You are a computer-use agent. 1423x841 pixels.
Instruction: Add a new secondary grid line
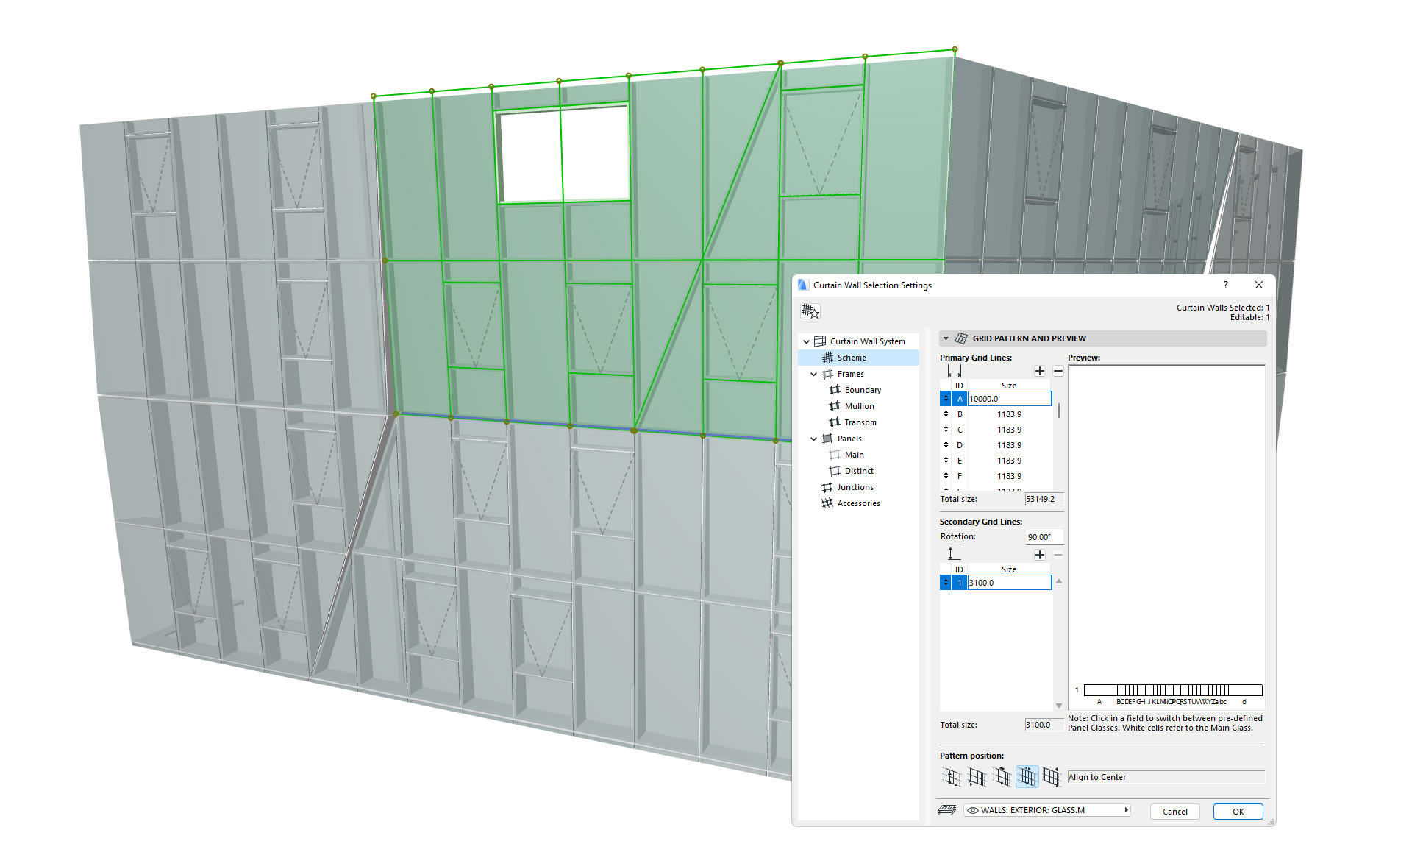tap(1040, 555)
